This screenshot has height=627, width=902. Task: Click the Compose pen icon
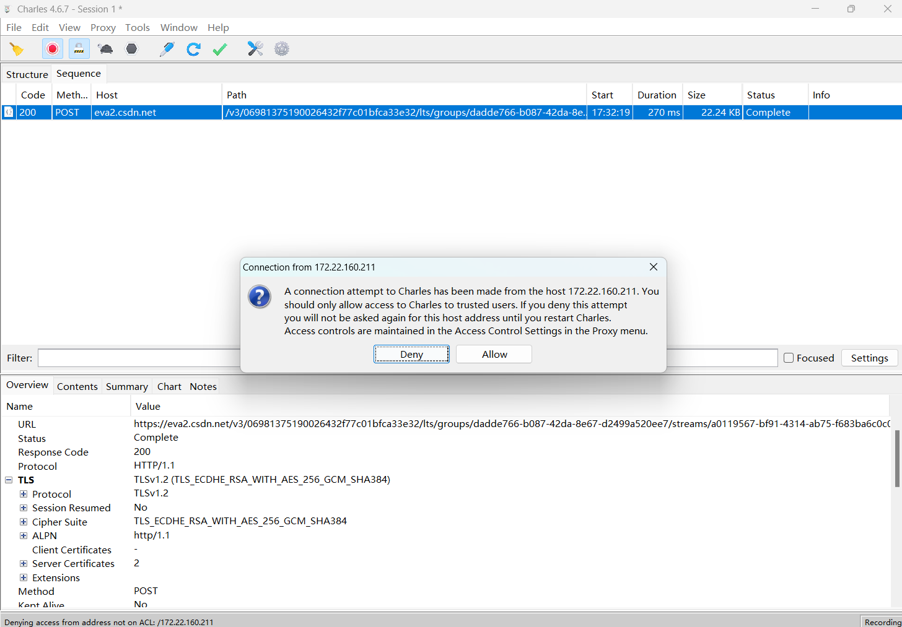(x=167, y=49)
